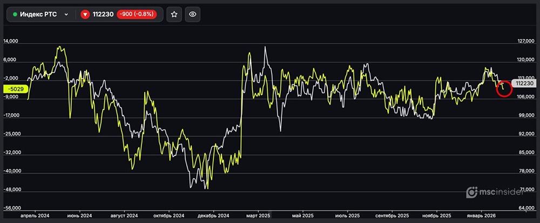Click the апрель 2024 date label

pyautogui.click(x=35, y=215)
